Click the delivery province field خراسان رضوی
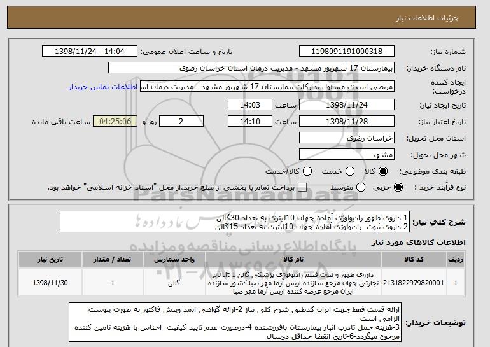The image size is (490, 347). click(347, 138)
